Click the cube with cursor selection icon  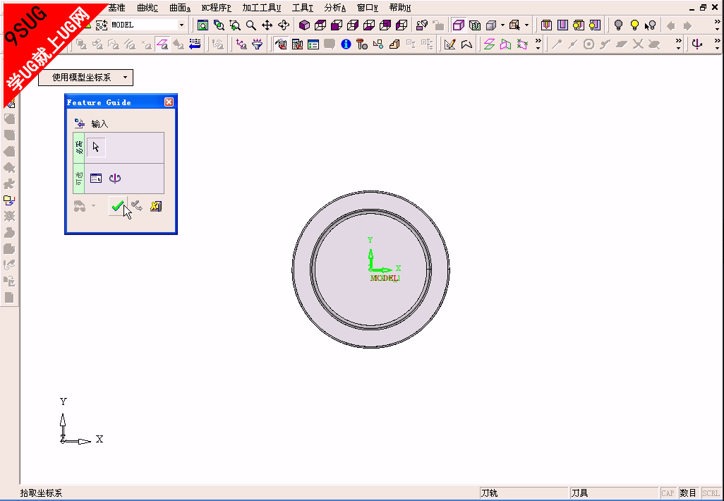tap(514, 25)
